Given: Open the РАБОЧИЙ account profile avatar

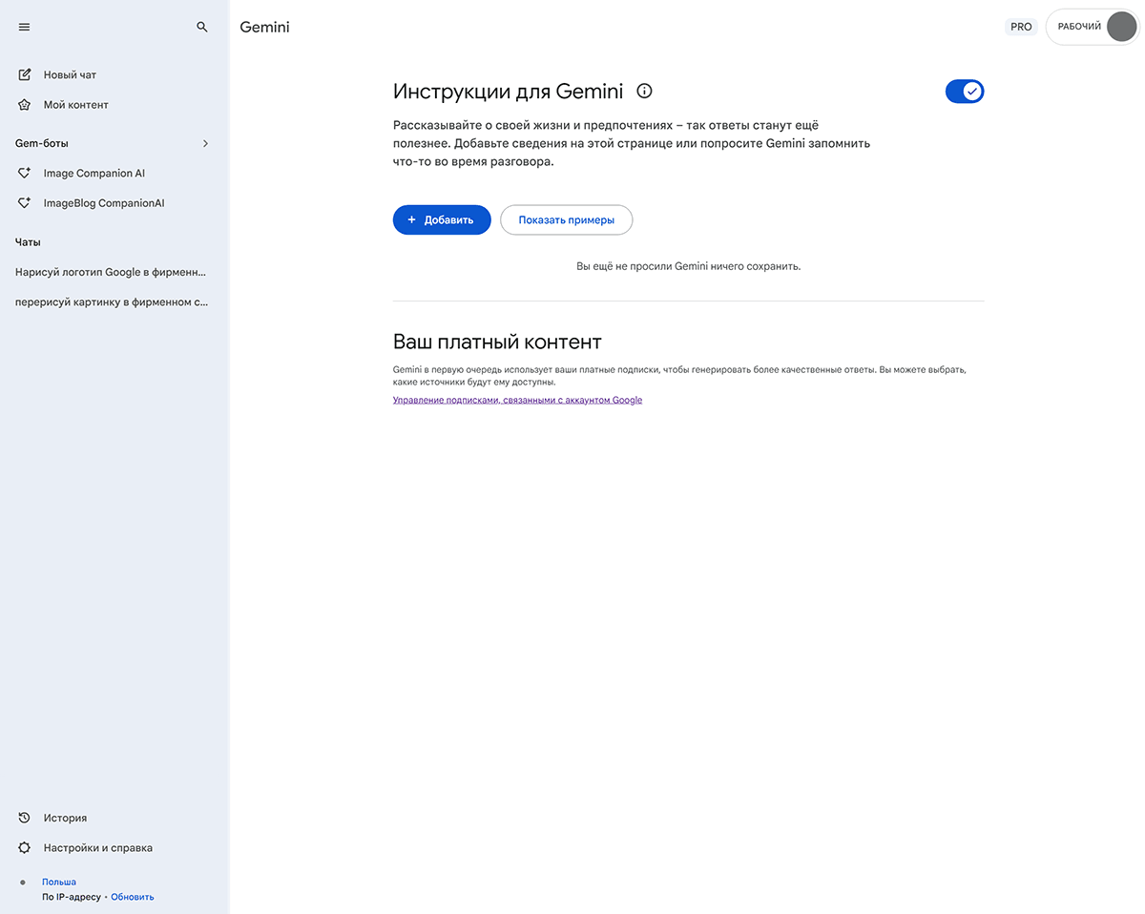Looking at the screenshot, I should point(1121,27).
